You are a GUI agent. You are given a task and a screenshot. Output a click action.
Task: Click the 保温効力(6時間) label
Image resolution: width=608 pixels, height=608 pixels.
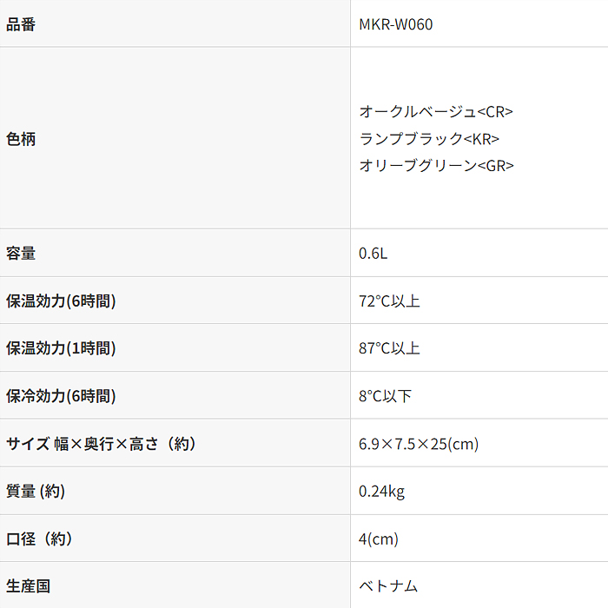click(x=61, y=301)
